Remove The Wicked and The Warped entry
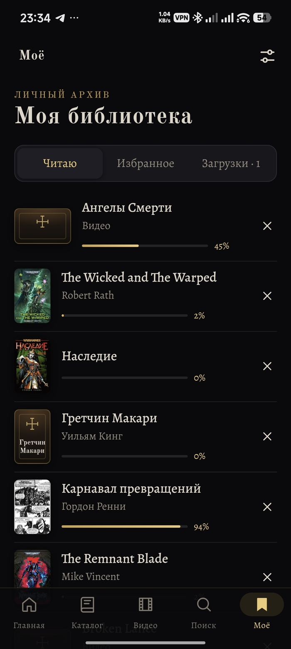Image resolution: width=291 pixels, height=649 pixels. tap(267, 296)
